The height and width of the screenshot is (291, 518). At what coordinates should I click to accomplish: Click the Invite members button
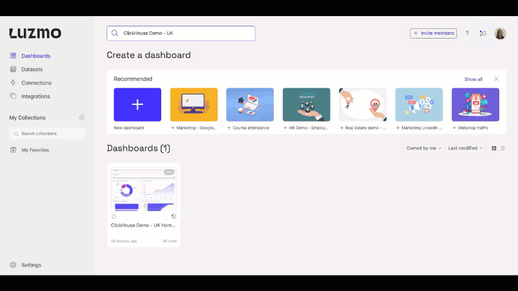click(x=434, y=33)
